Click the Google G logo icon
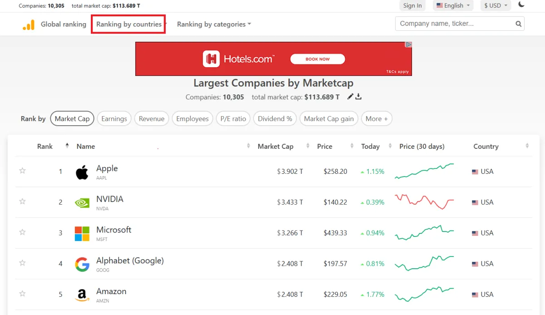 tap(82, 264)
